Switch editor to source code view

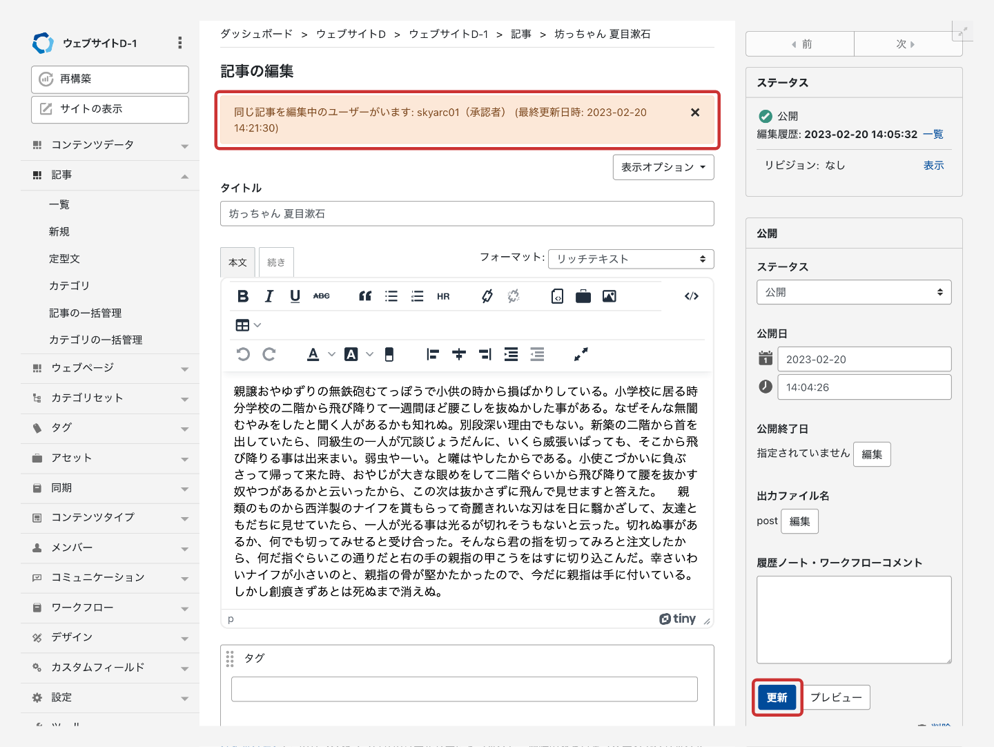click(691, 296)
